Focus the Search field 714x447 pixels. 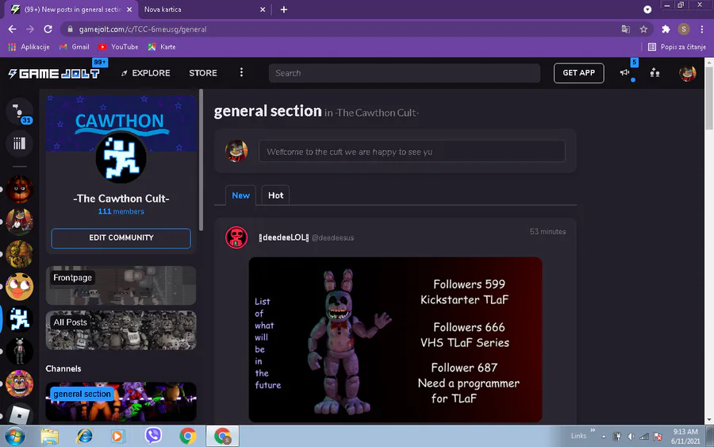click(x=405, y=73)
